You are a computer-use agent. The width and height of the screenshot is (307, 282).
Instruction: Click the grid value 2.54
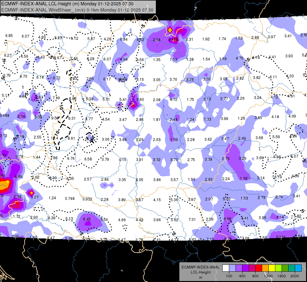coord(156,40)
